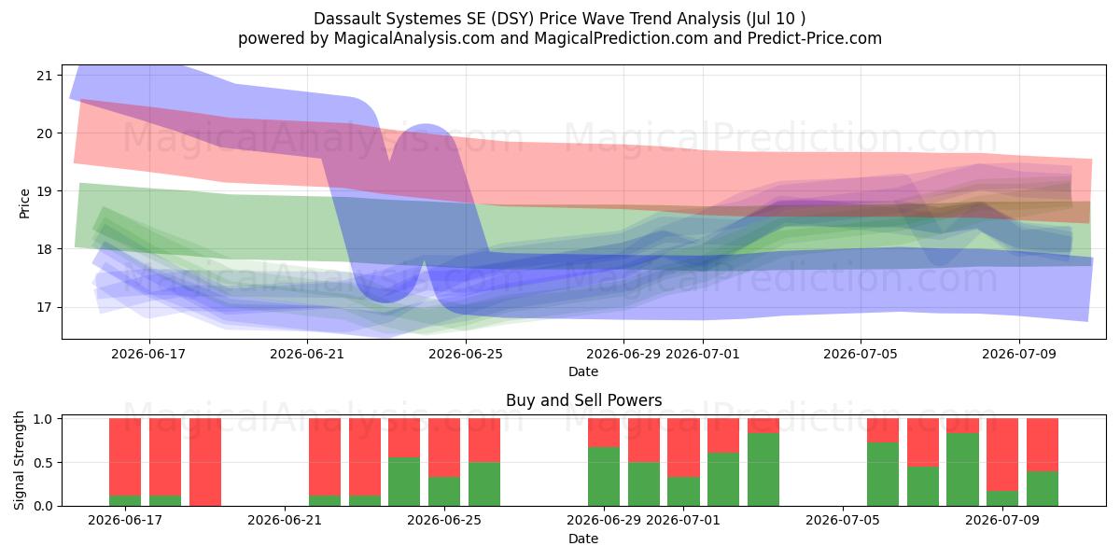1120x560 pixels.
Task: Click the 'Date' label under the bar chart
Action: pos(583,539)
